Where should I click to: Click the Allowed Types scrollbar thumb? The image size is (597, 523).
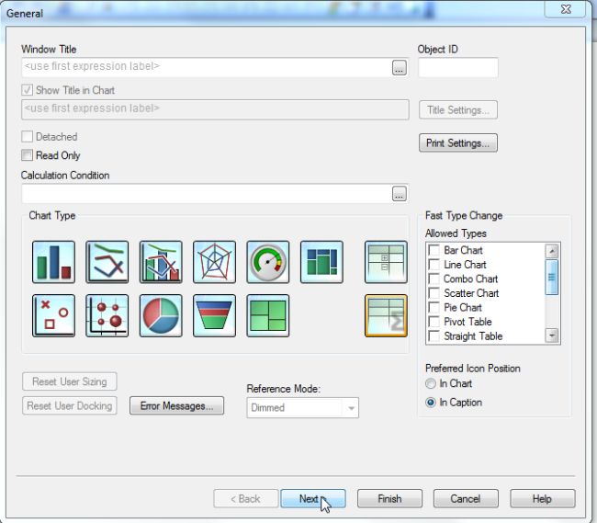(552, 278)
